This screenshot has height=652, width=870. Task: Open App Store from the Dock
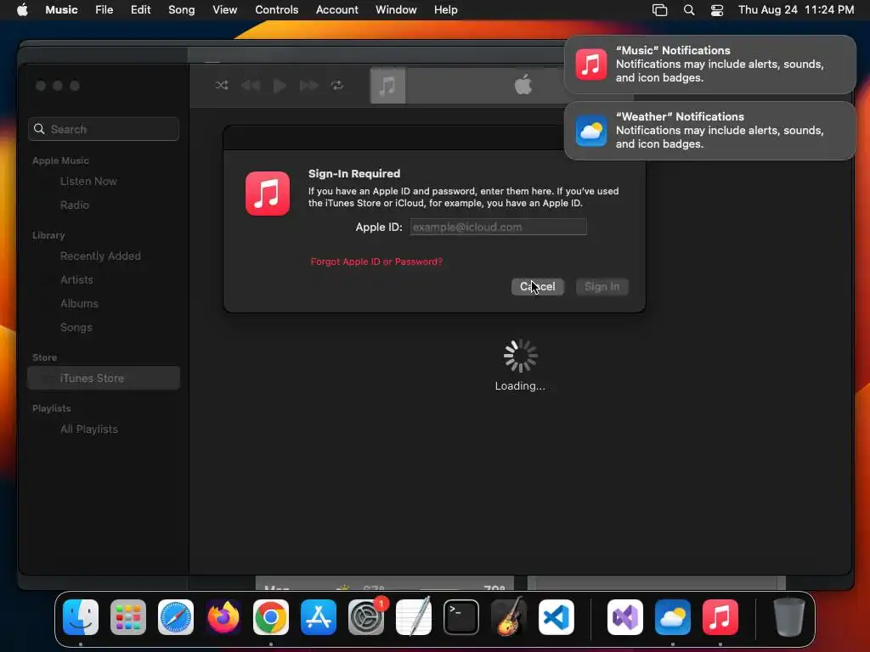click(x=319, y=617)
